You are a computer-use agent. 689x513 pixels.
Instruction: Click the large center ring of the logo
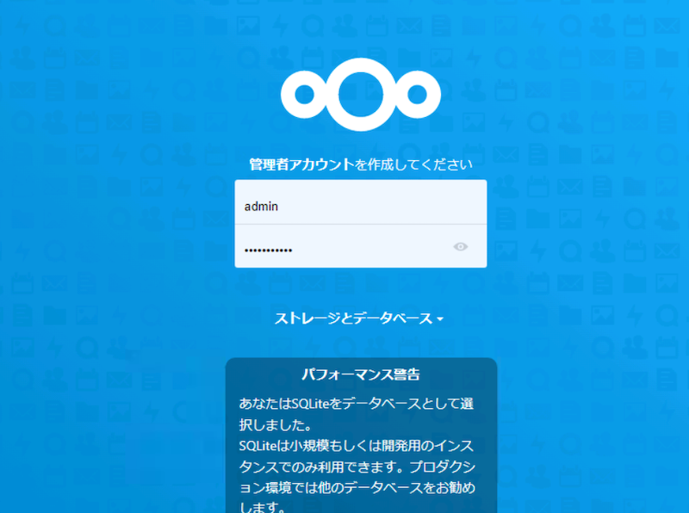click(361, 95)
